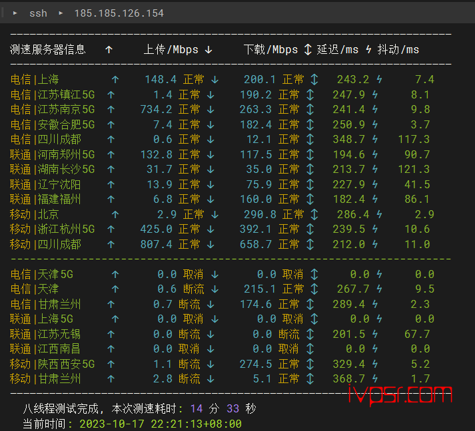Select the 移动|浙江杭州5G server name
475x431 pixels.
[x=53, y=229]
